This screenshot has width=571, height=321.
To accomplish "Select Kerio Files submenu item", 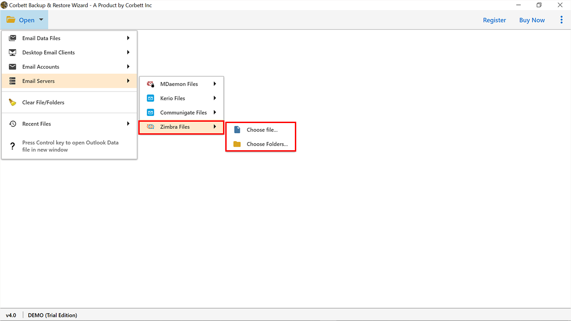I will (182, 98).
